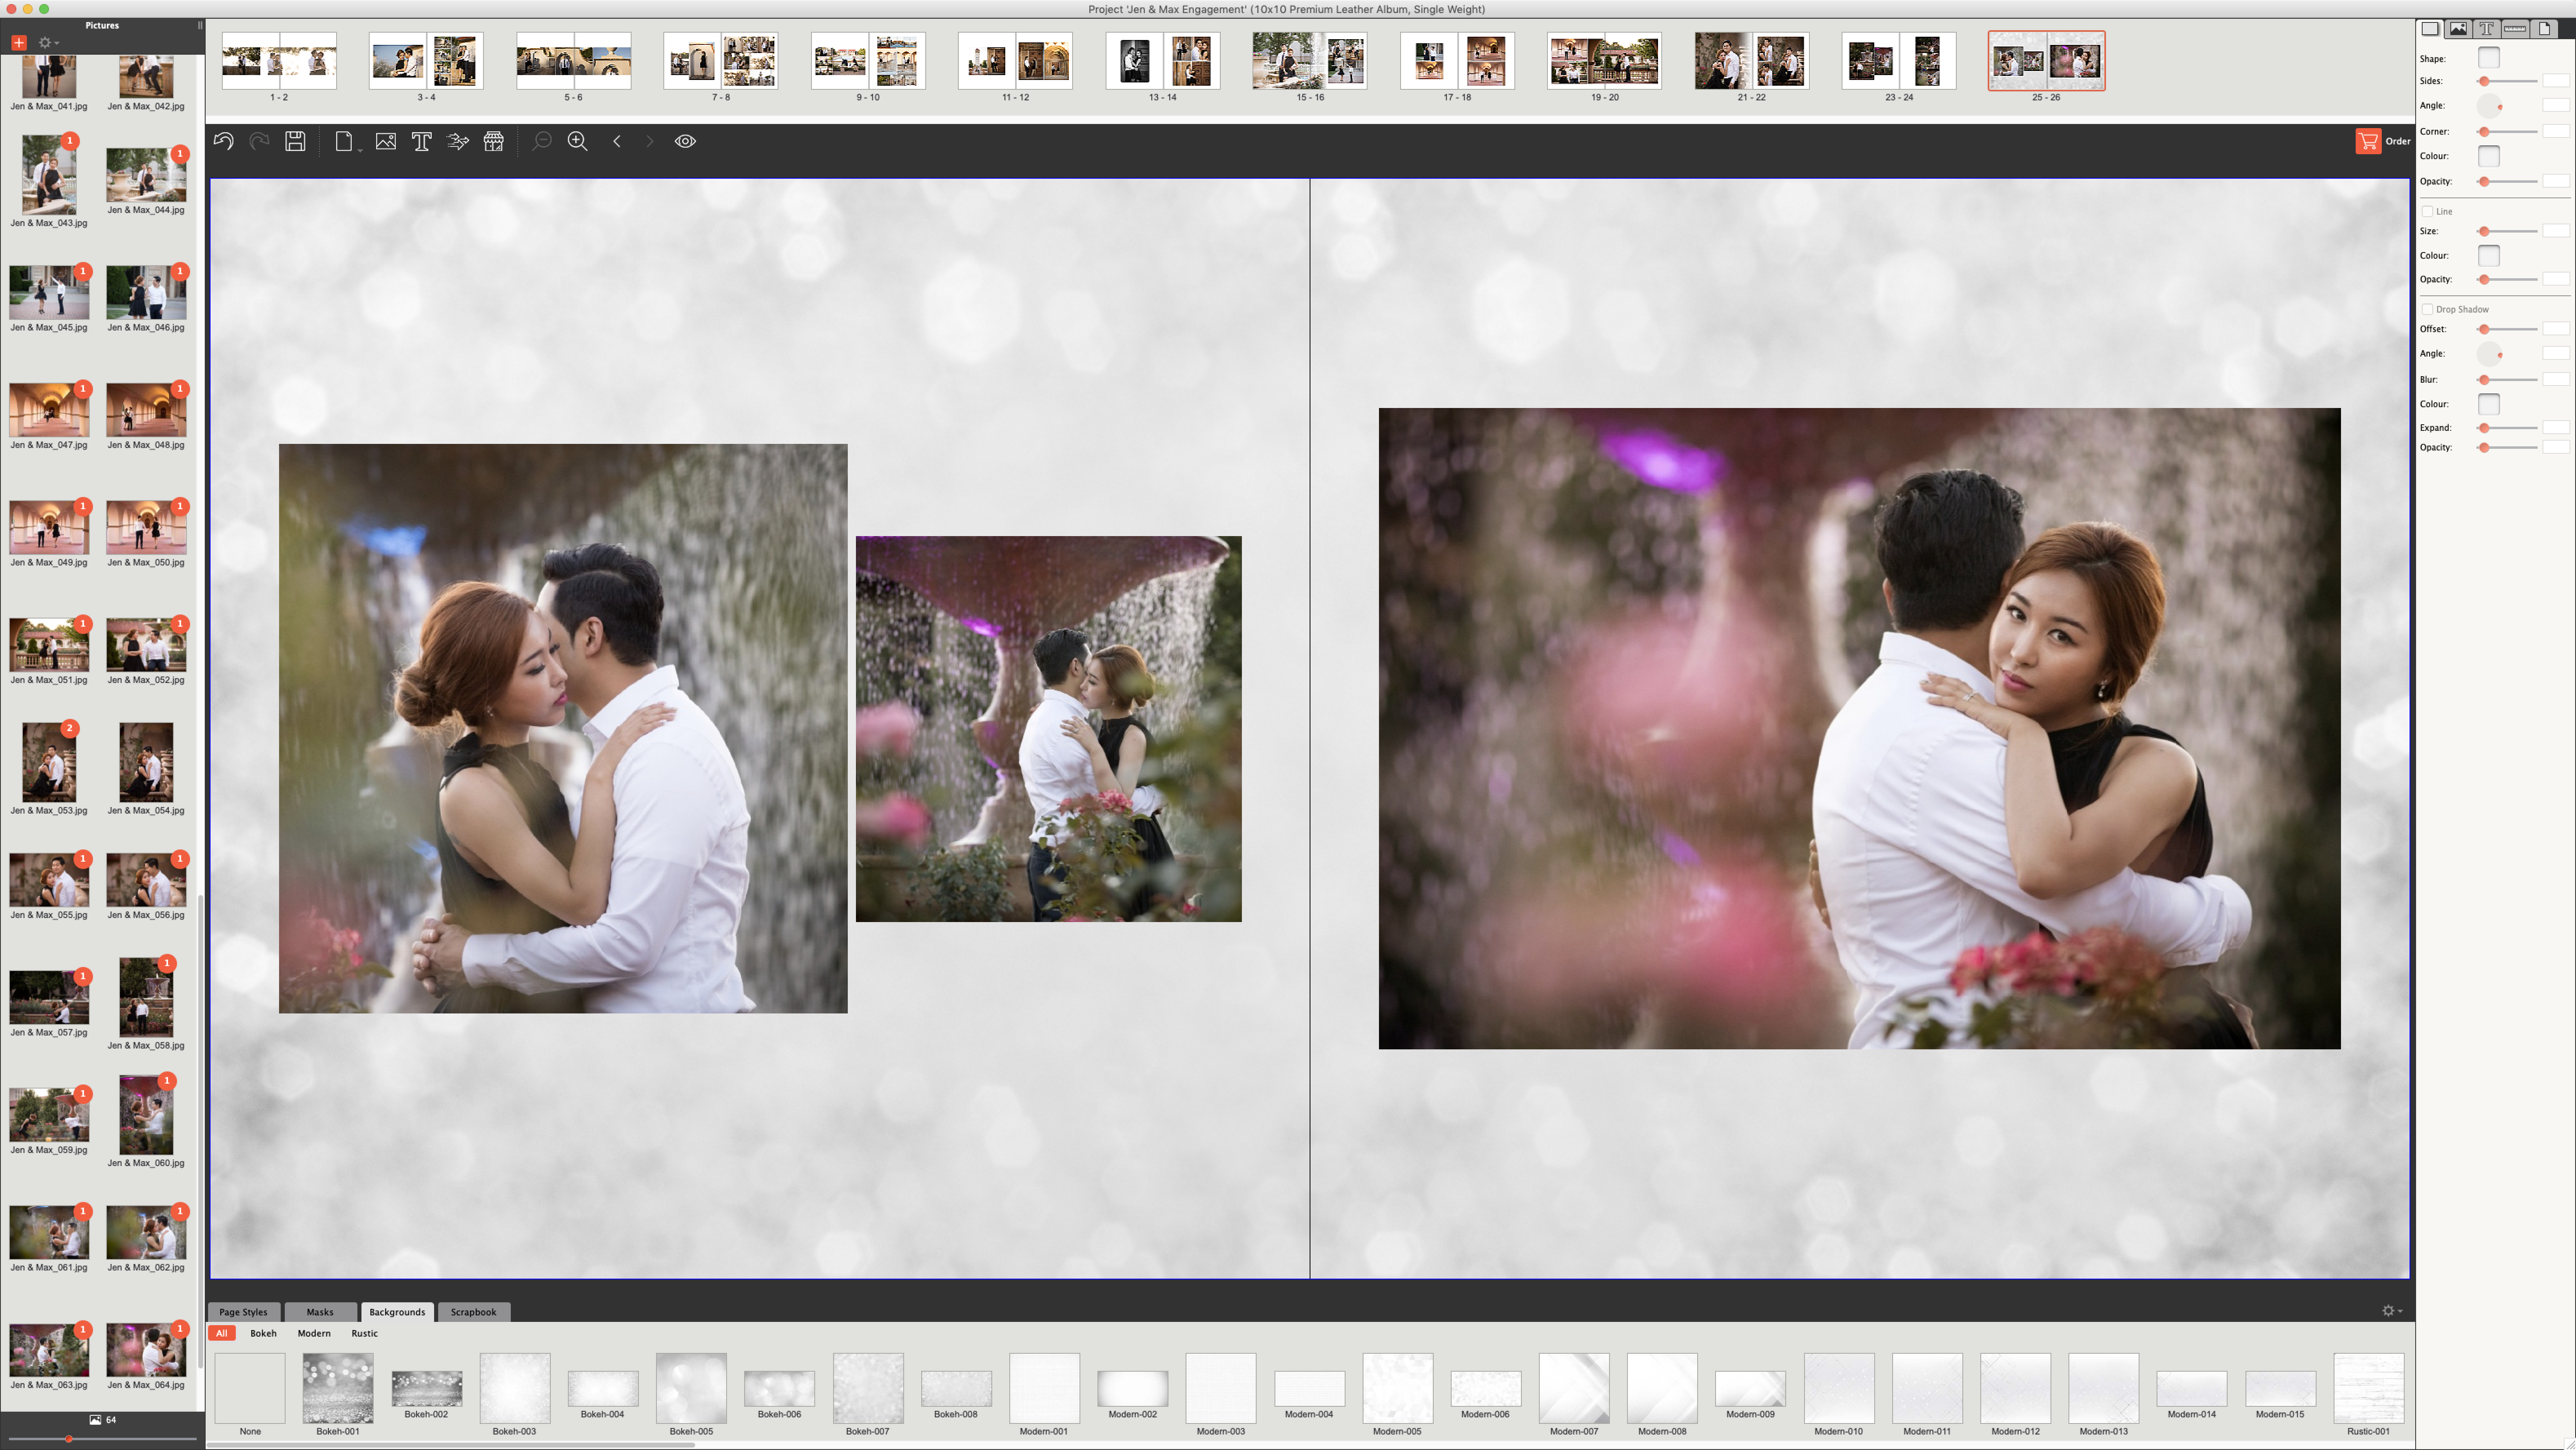Screen dimensions: 2576x1450
Task: Open spread 13 - 14 thumbnail
Action: (x=1163, y=61)
